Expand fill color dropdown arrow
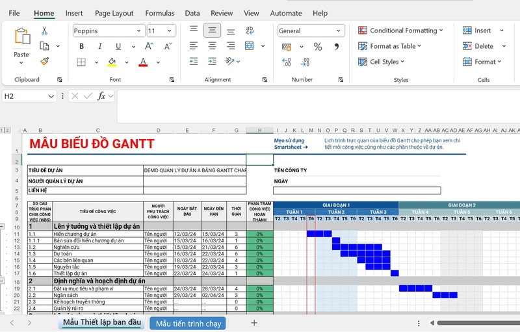 (x=127, y=62)
